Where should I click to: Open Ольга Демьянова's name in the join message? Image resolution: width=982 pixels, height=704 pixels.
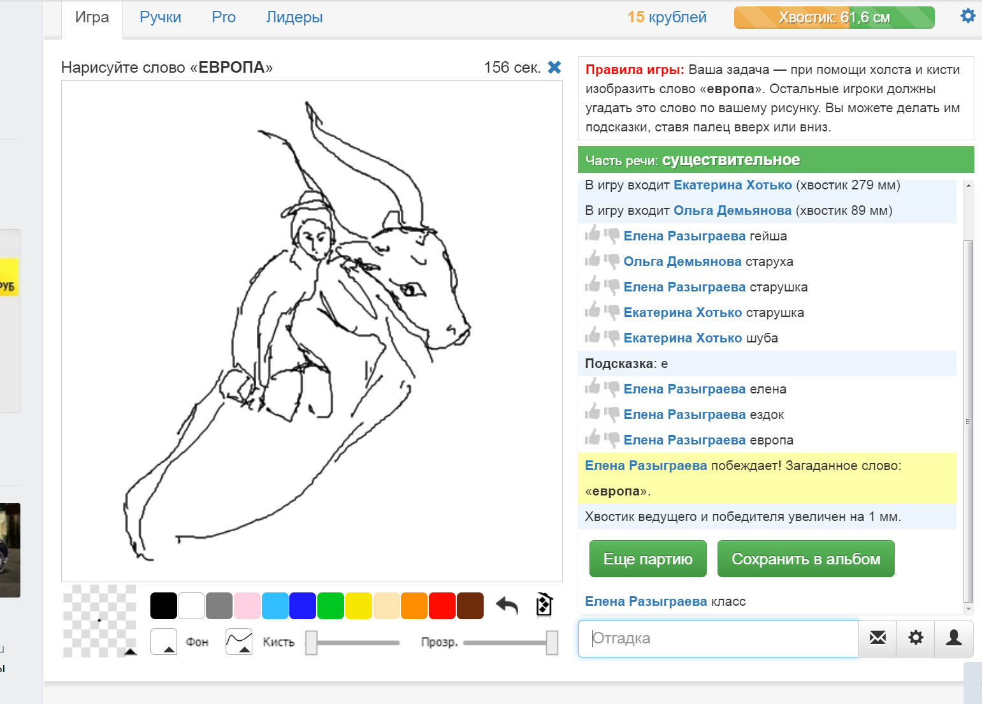point(733,210)
